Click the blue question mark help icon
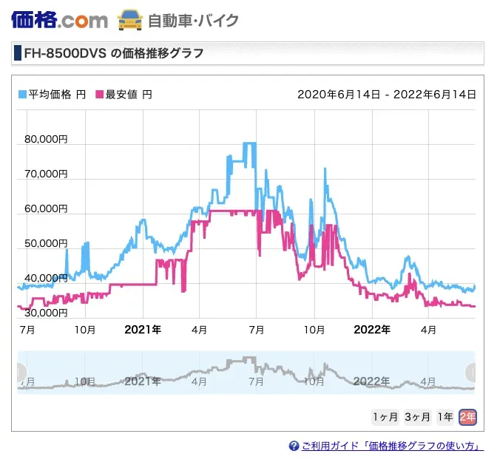Image resolution: width=497 pixels, height=465 pixels. pyautogui.click(x=294, y=446)
